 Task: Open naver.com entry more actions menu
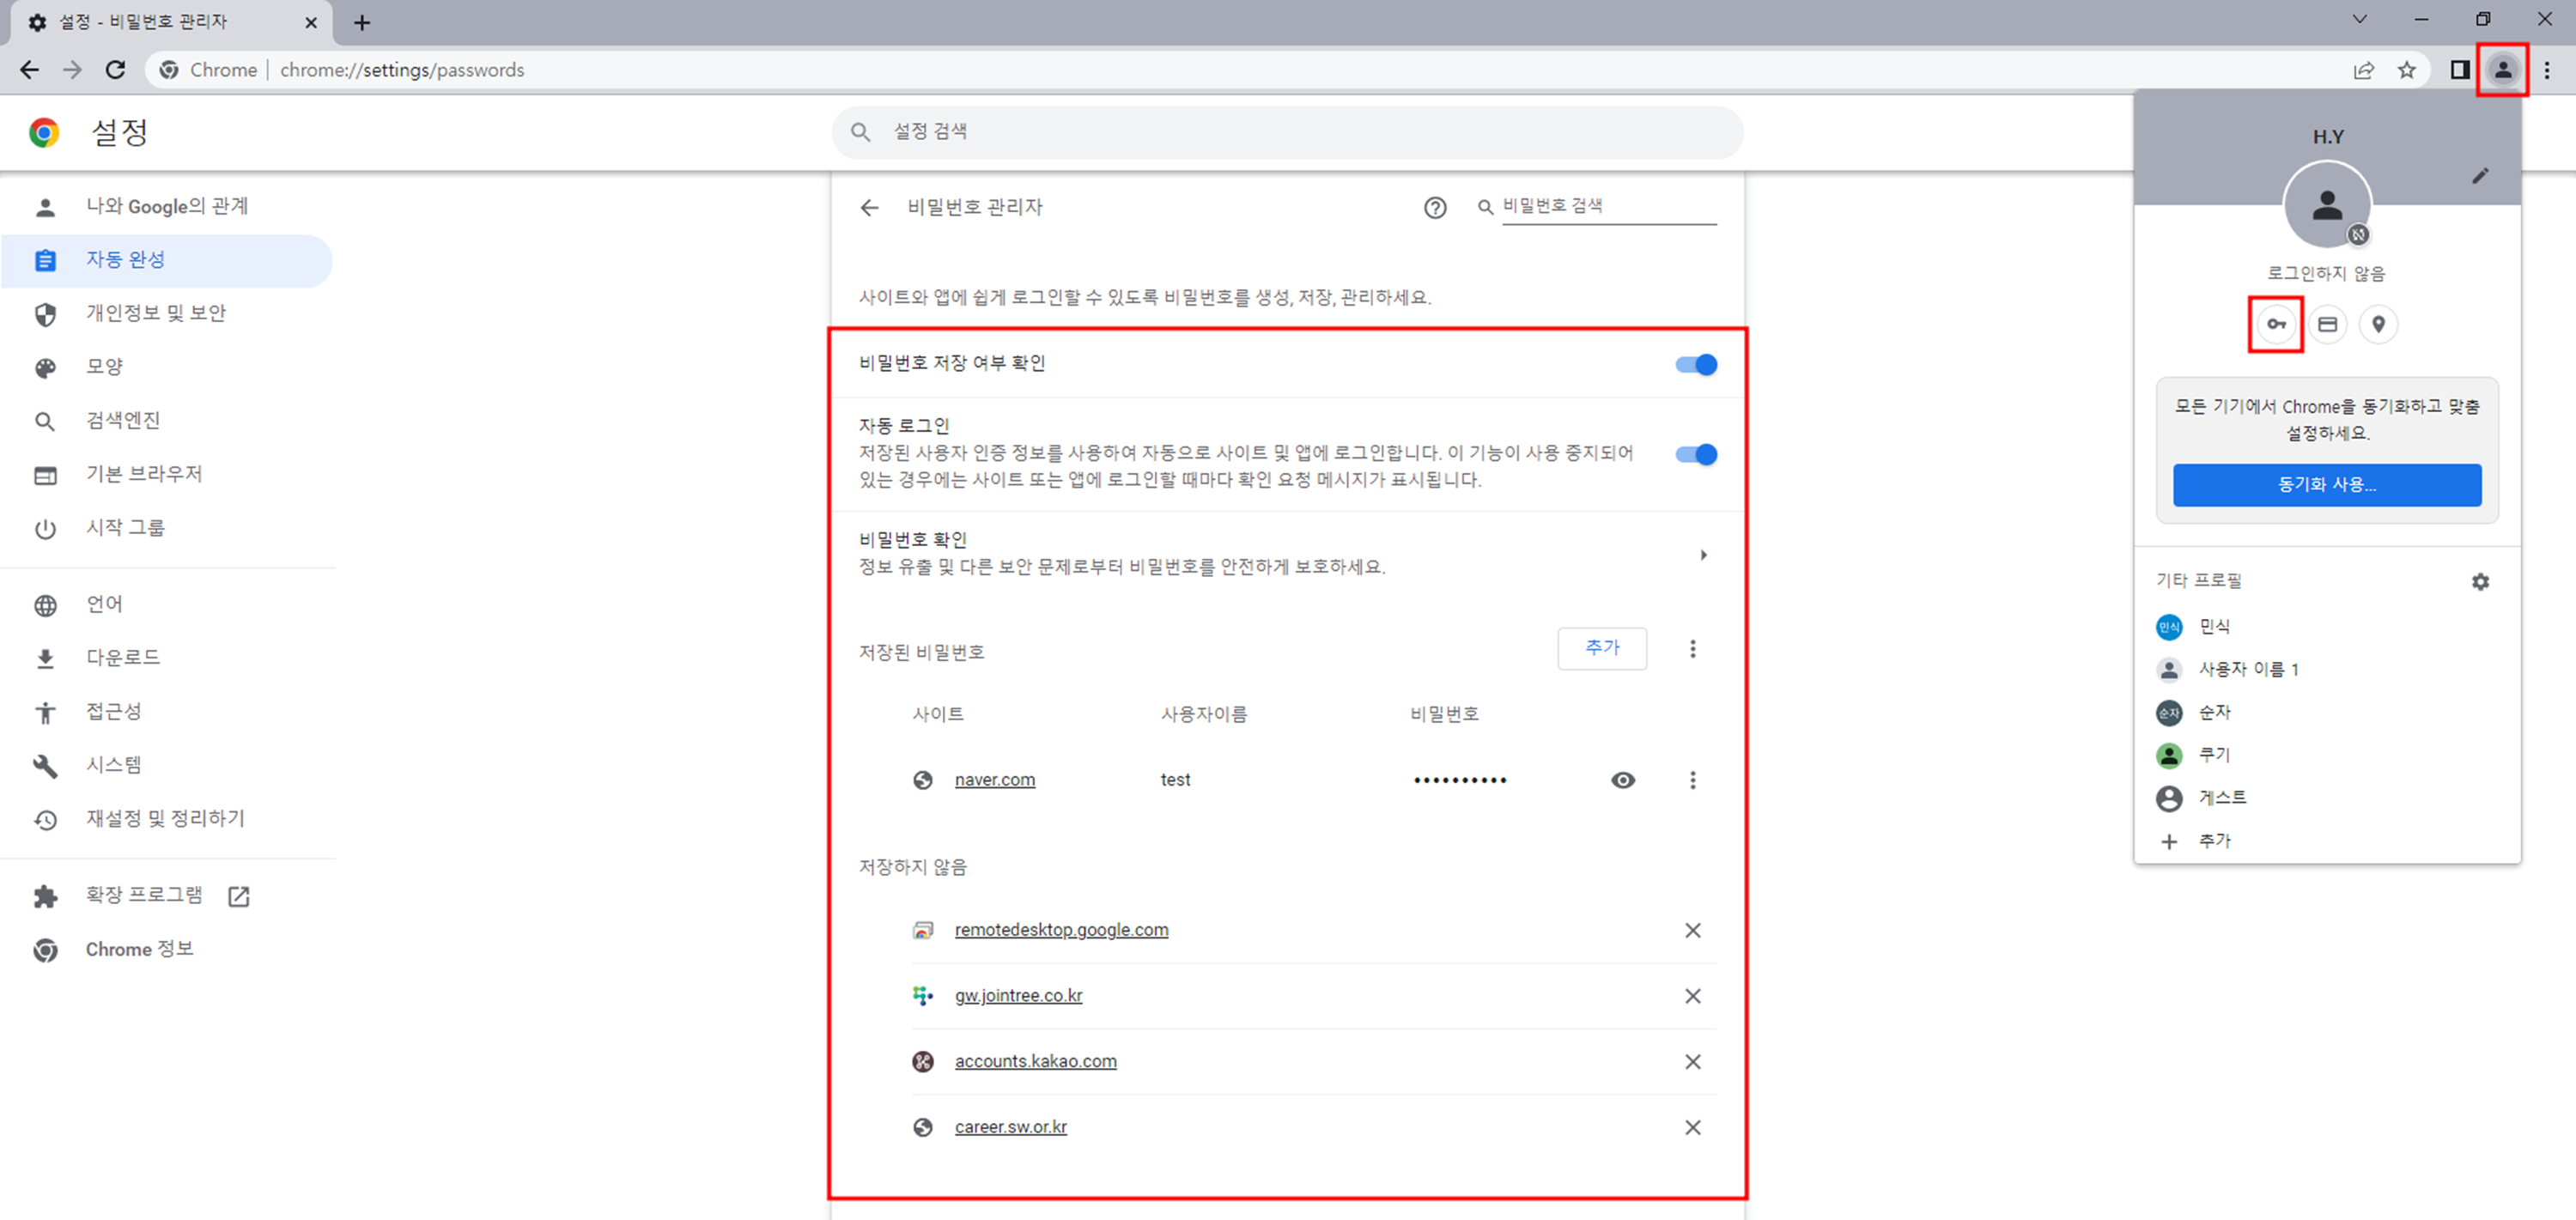point(1692,780)
